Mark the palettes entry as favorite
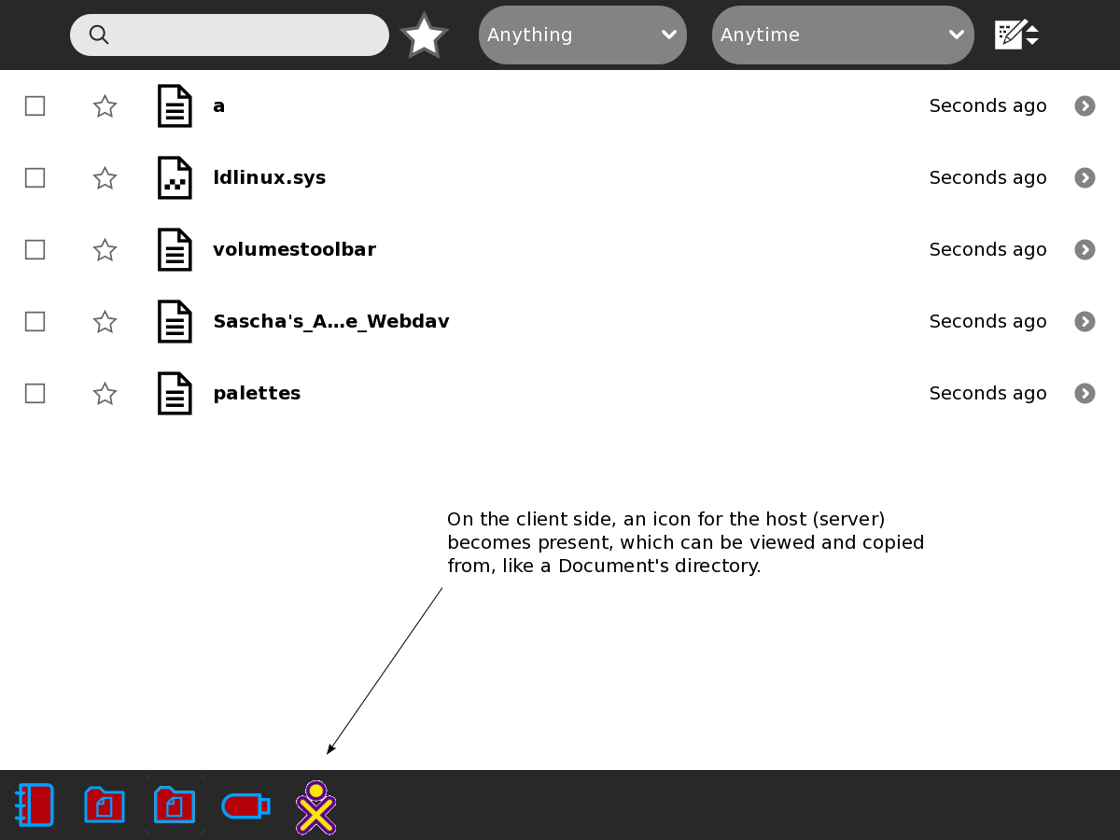The width and height of the screenshot is (1120, 840). (105, 394)
